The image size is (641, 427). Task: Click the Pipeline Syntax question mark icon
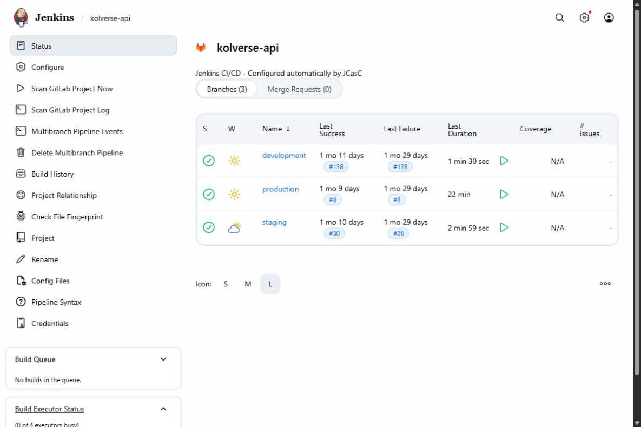click(21, 302)
